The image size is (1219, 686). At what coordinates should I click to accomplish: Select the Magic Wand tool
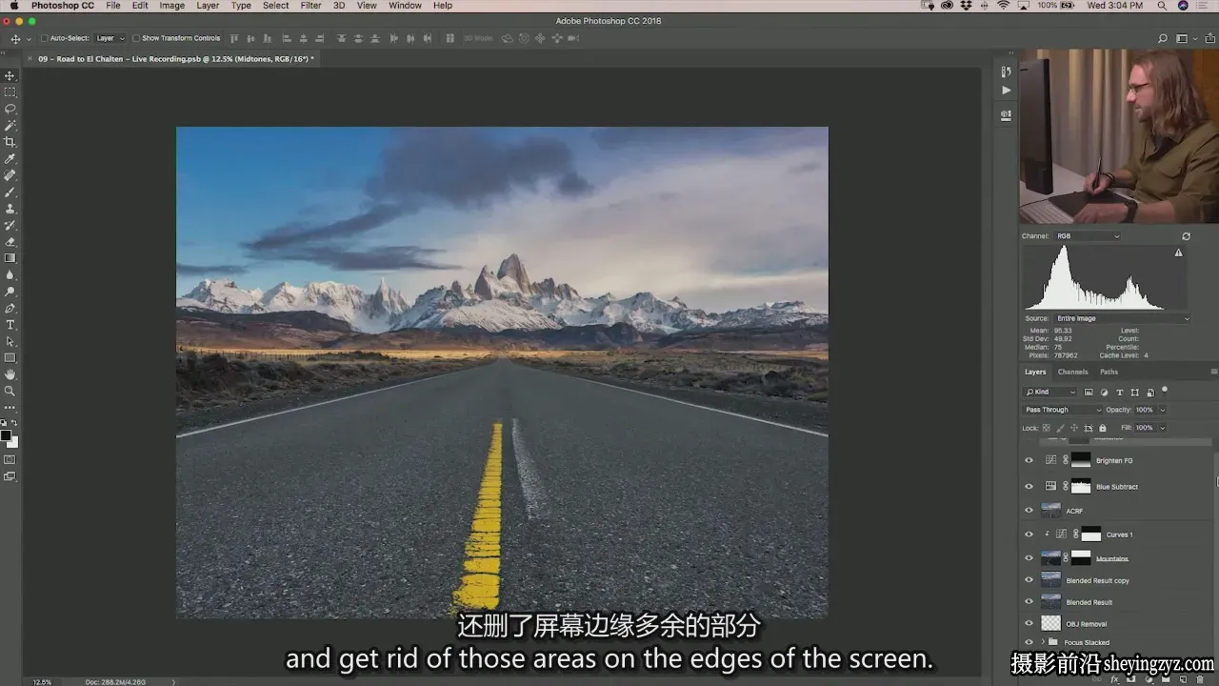pyautogui.click(x=10, y=125)
